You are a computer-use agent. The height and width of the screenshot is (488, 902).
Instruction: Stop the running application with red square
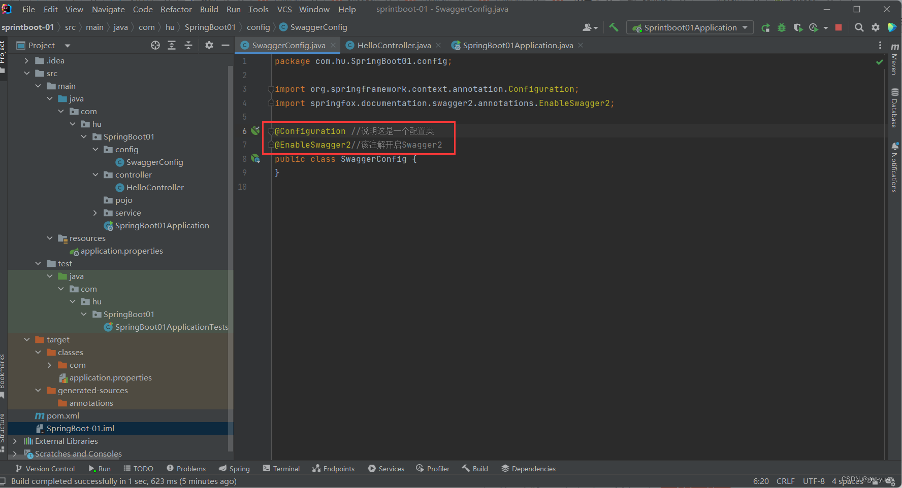point(839,27)
